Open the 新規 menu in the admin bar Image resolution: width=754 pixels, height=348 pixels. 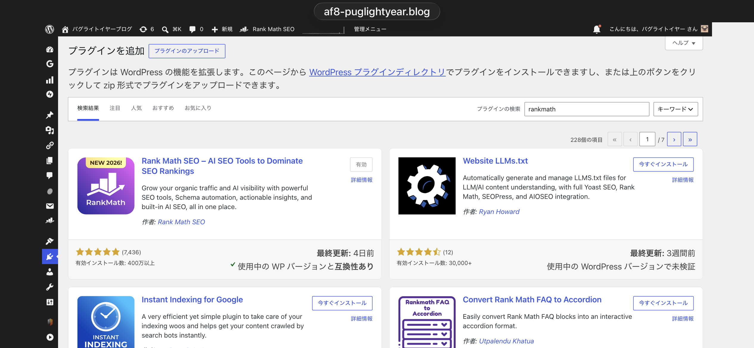click(x=222, y=29)
